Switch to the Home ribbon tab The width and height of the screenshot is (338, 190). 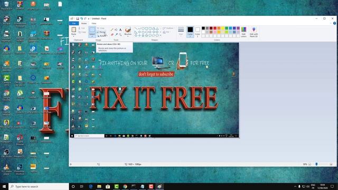pos(84,23)
